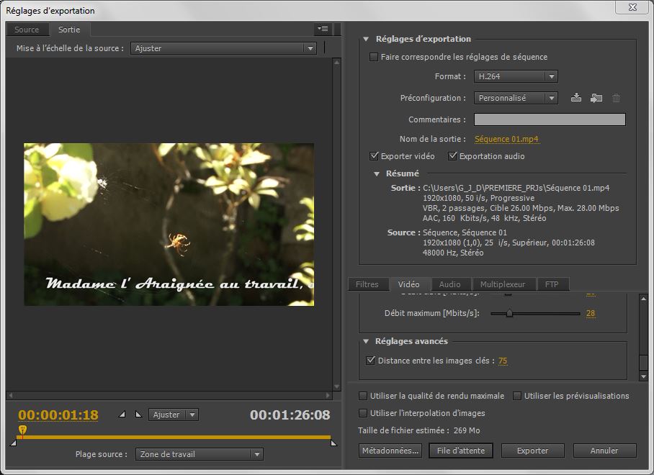The image size is (654, 475).
Task: Click the duration timecode 00:01:26:08
Action: (290, 415)
